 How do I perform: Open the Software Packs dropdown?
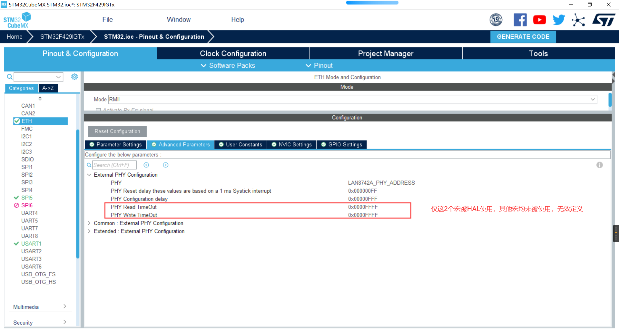(228, 65)
